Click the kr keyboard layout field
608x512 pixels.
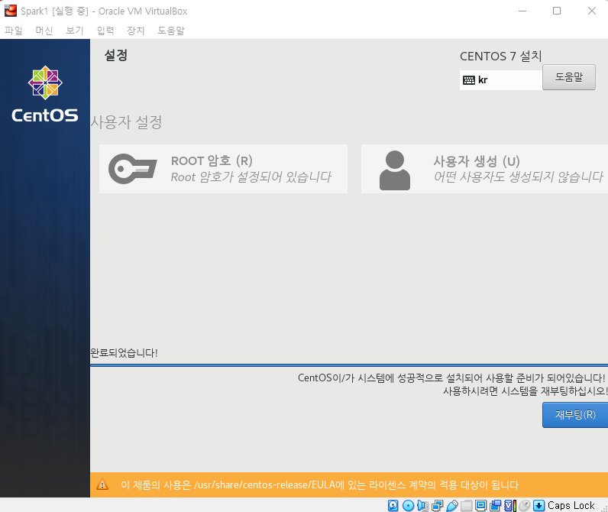click(x=501, y=80)
